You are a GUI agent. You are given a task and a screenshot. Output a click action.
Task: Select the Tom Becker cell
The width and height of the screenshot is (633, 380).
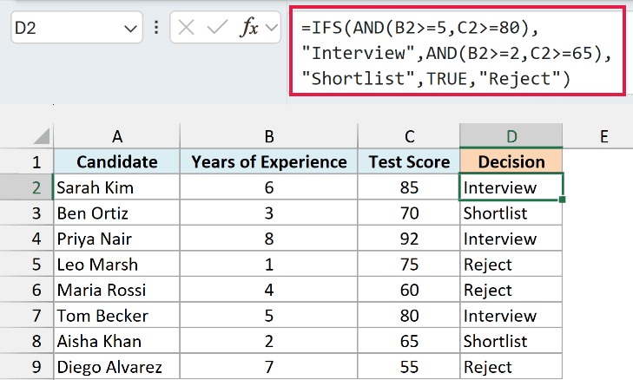coord(116,316)
